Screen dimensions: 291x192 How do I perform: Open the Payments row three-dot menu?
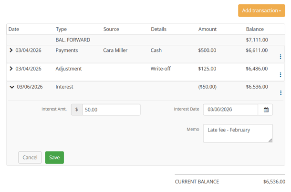280,57
